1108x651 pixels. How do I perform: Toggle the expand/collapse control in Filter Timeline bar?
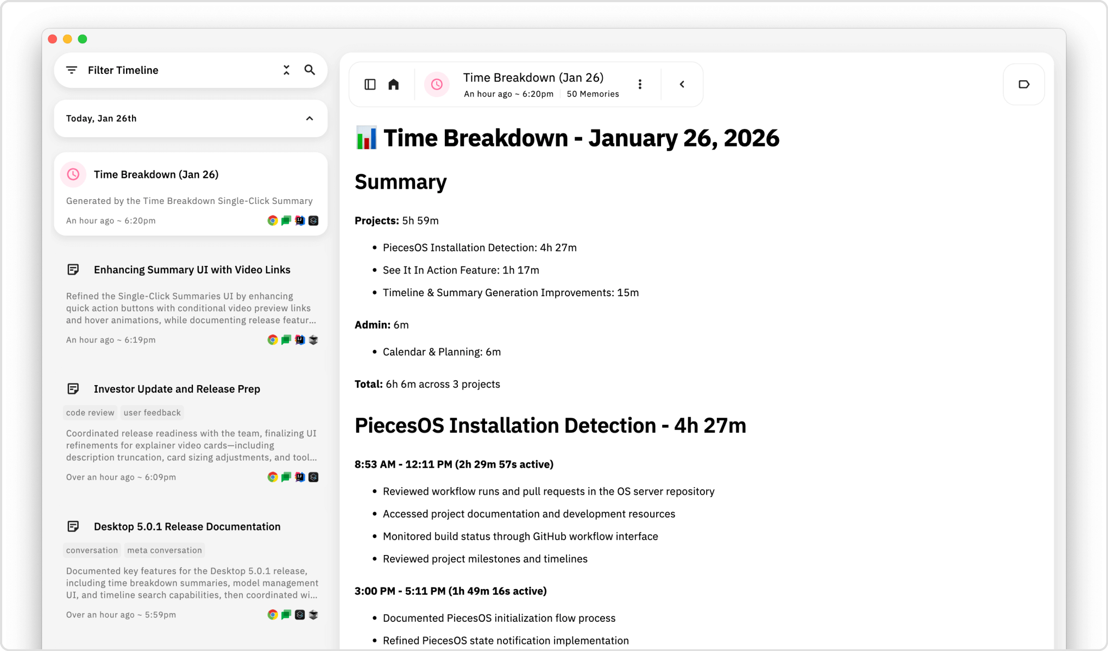tap(286, 69)
